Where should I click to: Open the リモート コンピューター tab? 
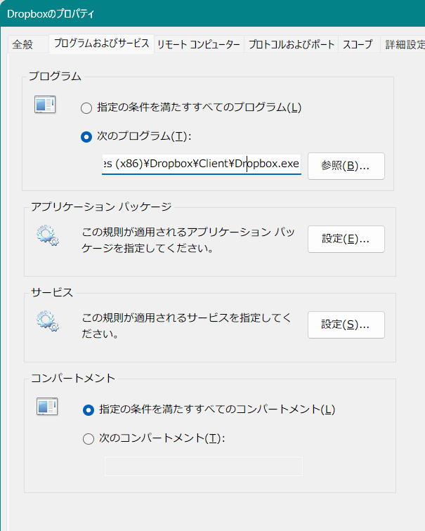pos(199,44)
